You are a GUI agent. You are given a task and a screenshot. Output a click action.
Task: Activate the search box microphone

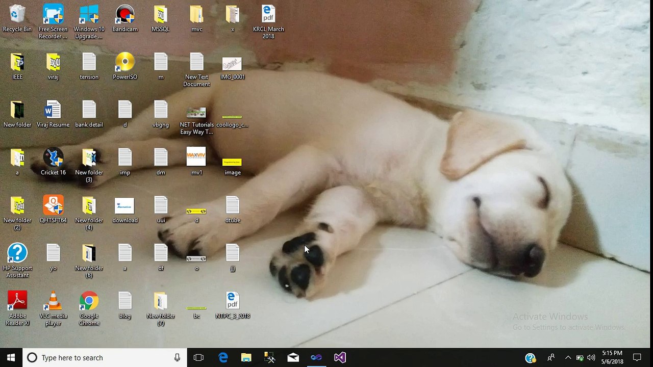[177, 358]
